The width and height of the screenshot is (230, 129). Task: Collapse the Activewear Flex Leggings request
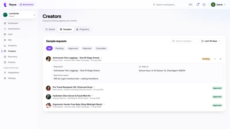tap(101, 58)
